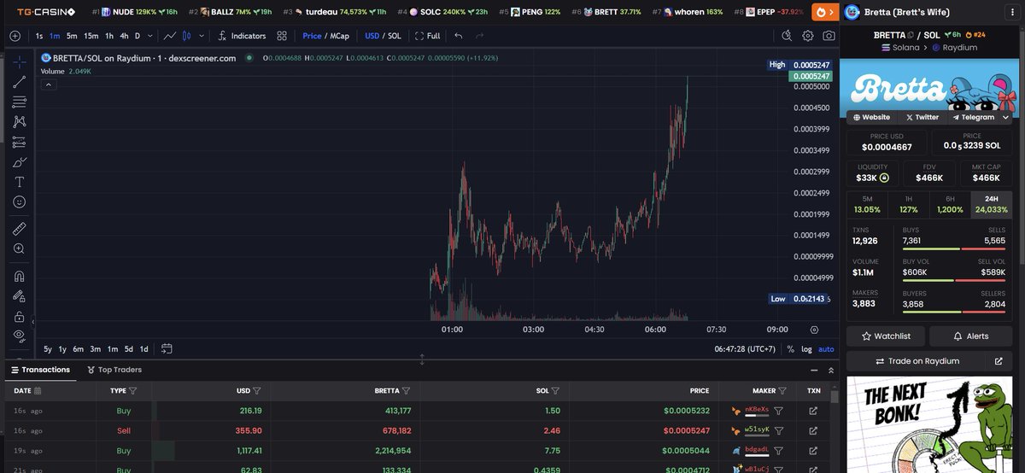Open chart settings gear

[808, 36]
